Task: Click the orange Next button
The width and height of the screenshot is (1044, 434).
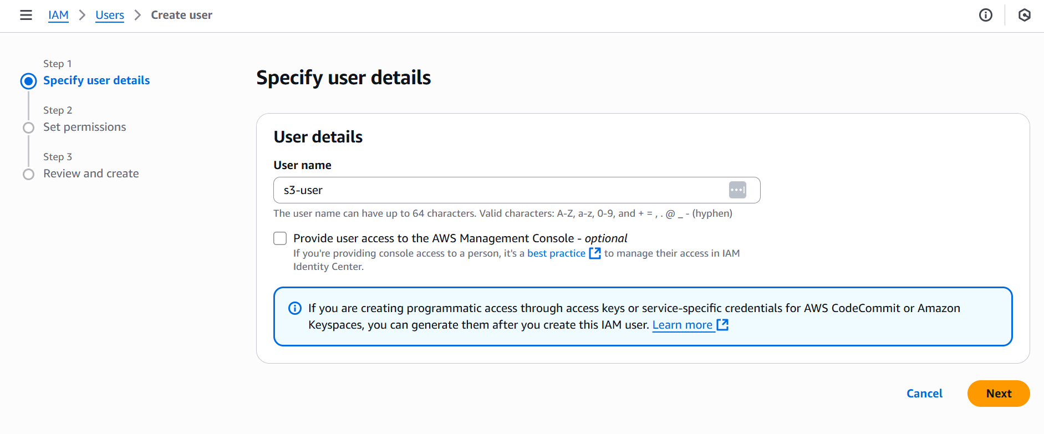Action: [x=998, y=394]
